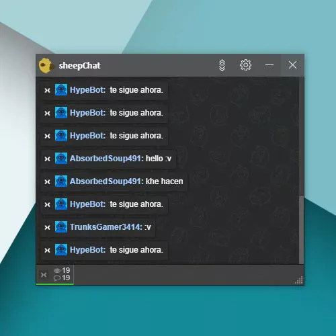
Task: Click TrunksGamer3414's blue avatar icon
Action: tap(61, 226)
